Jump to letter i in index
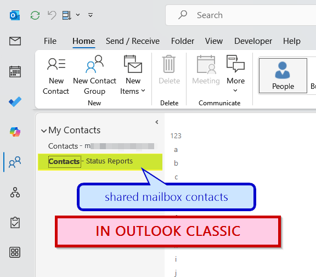 [176, 259]
